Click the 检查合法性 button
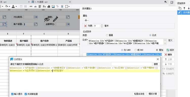This screenshot has height=97, width=190. [x=139, y=94]
